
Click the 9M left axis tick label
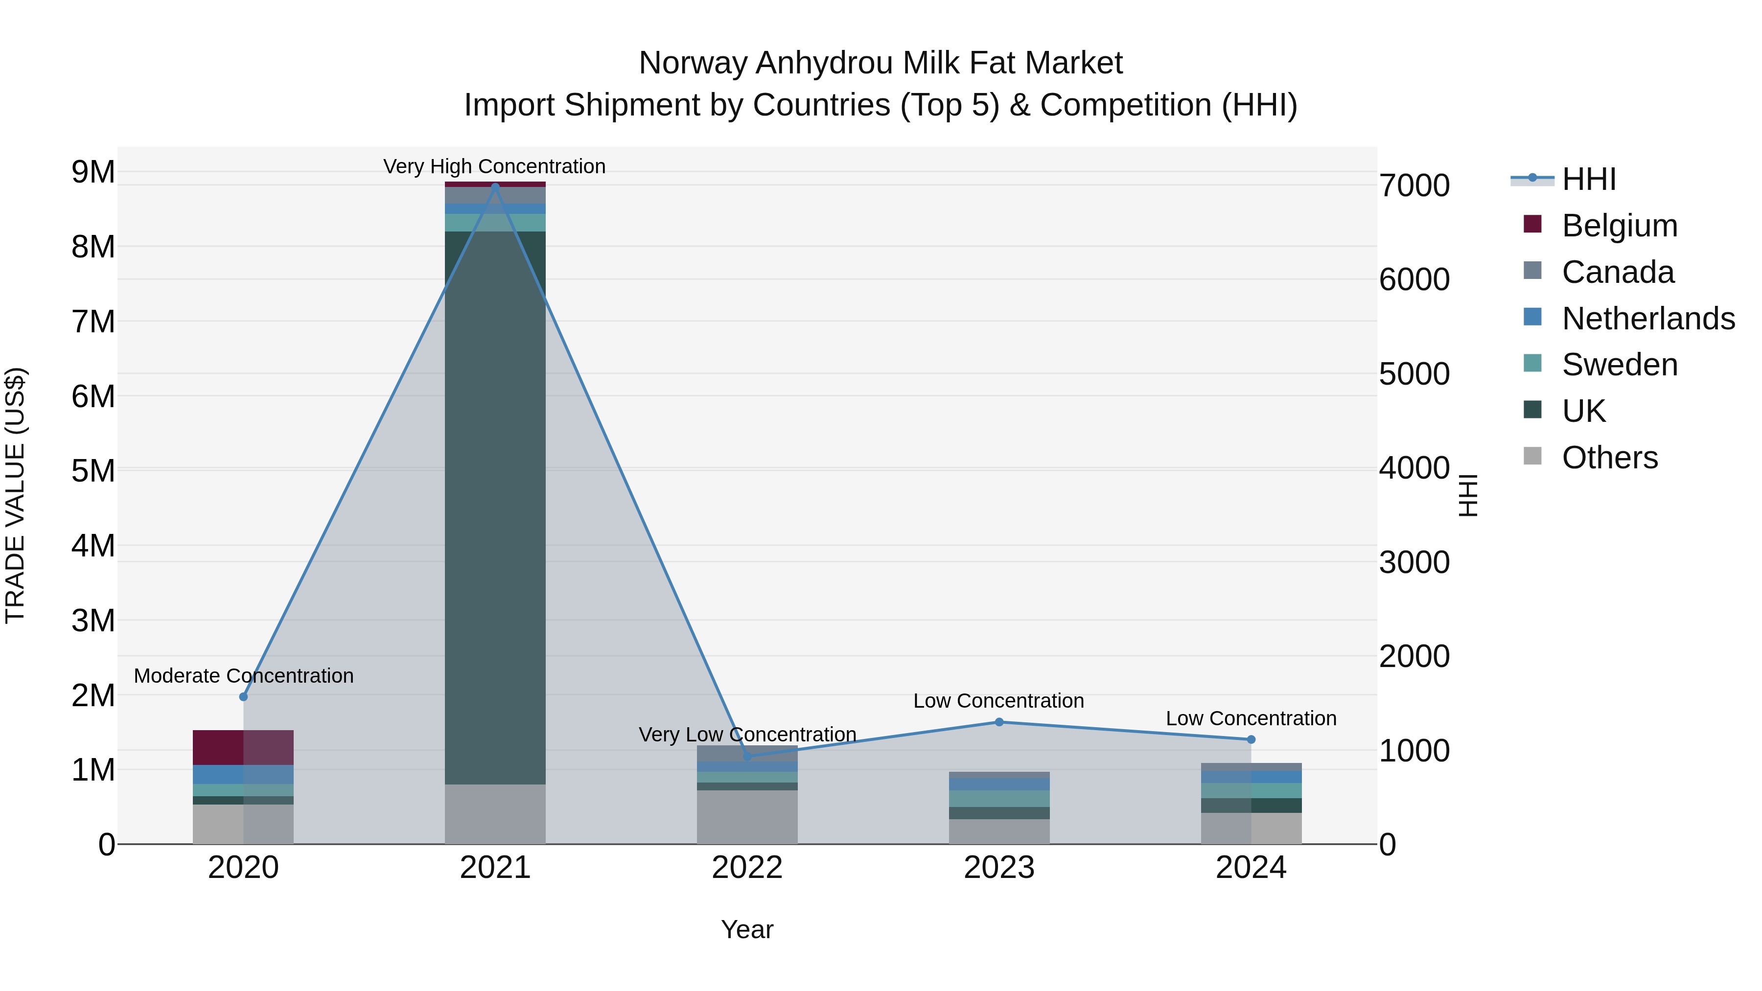coord(93,172)
